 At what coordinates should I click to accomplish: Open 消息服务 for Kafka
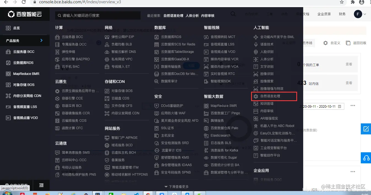(224, 150)
